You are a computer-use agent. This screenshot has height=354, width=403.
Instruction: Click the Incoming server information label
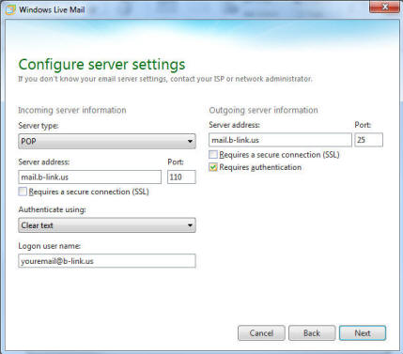(72, 110)
